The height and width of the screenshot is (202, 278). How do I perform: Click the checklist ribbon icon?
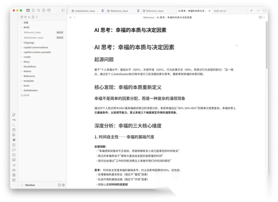click(14, 135)
